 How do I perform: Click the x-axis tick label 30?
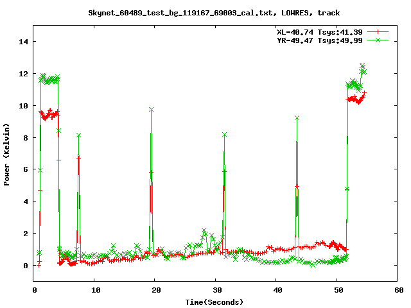pos(217,290)
